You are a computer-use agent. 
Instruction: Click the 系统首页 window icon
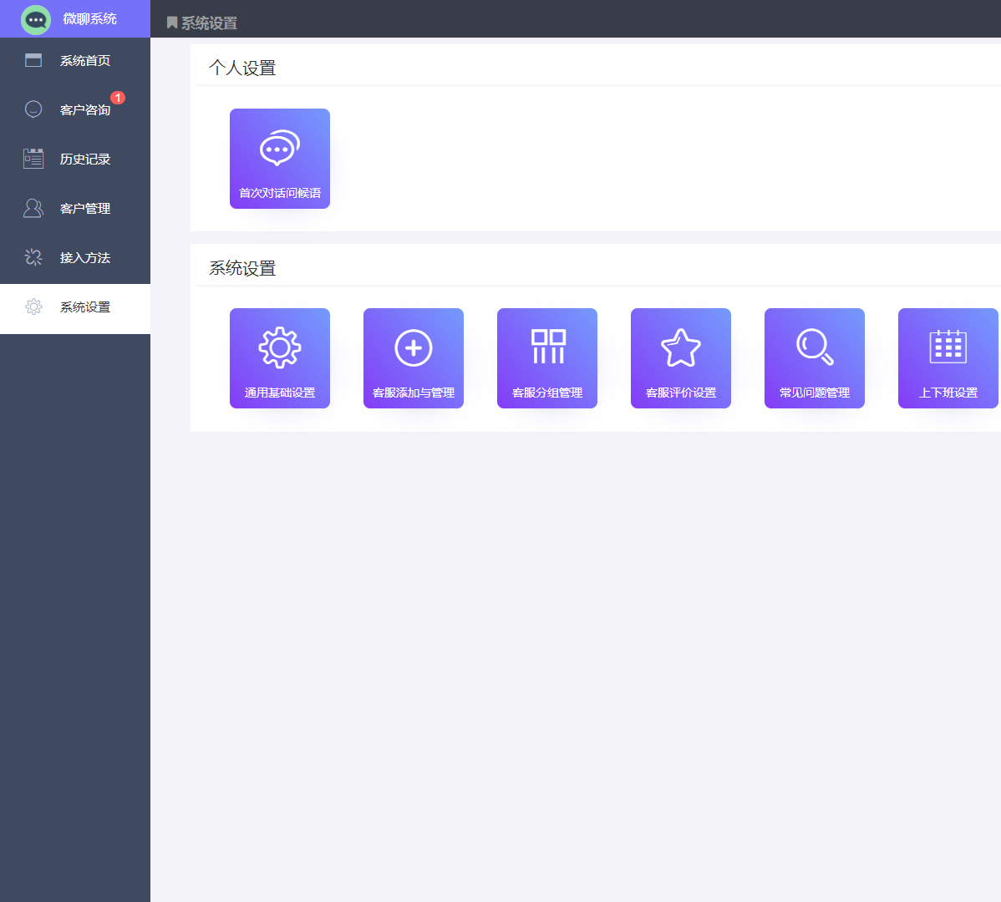coord(33,60)
